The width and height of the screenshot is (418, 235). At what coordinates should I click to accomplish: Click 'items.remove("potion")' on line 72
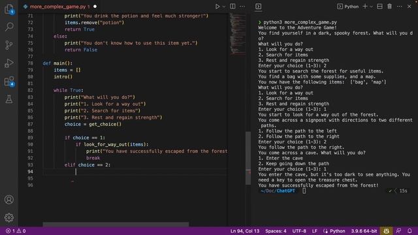click(x=94, y=23)
